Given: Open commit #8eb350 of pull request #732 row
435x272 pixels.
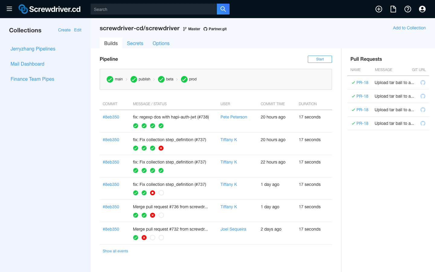Looking at the screenshot, I should pos(111,229).
